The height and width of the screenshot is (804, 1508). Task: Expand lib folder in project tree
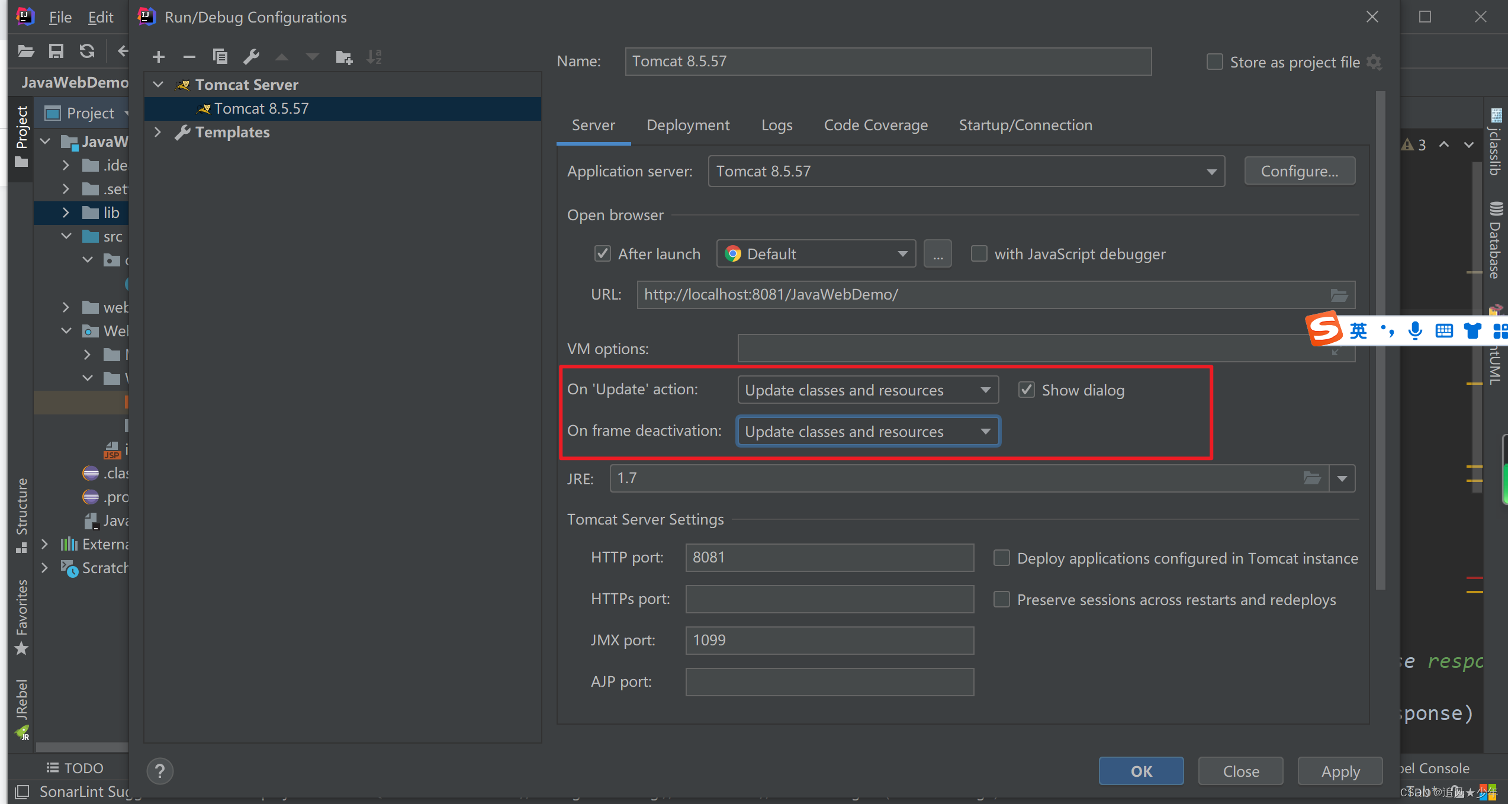[66, 213]
